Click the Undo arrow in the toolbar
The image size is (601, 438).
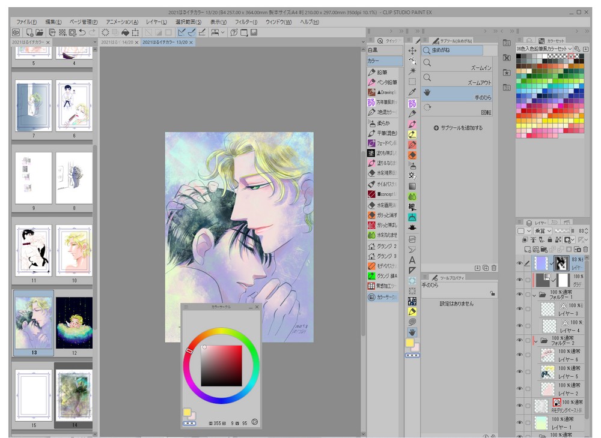pos(82,32)
